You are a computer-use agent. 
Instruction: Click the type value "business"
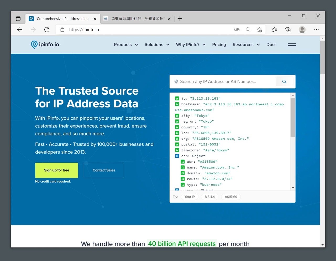click(x=211, y=185)
